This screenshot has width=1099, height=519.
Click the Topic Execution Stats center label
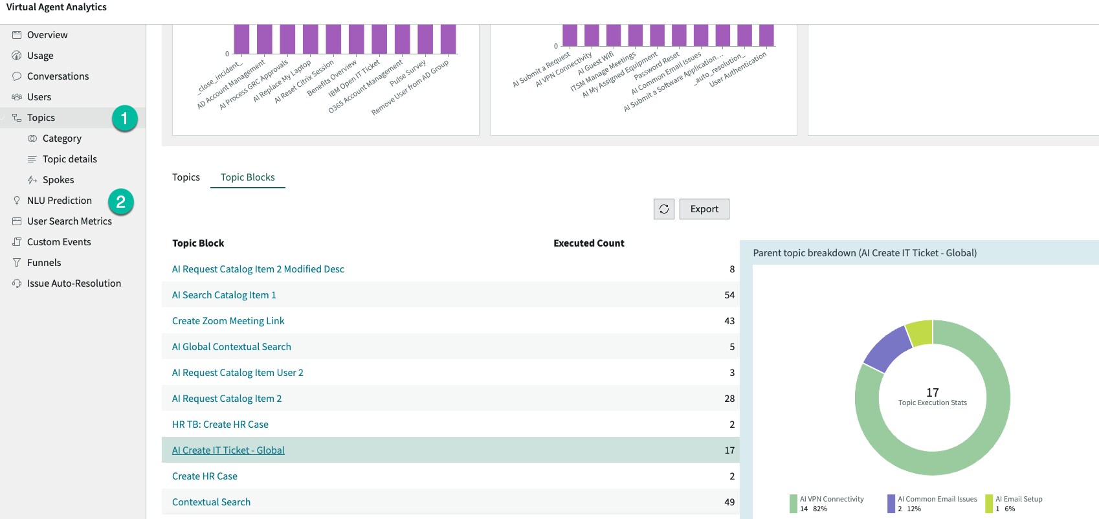(933, 403)
